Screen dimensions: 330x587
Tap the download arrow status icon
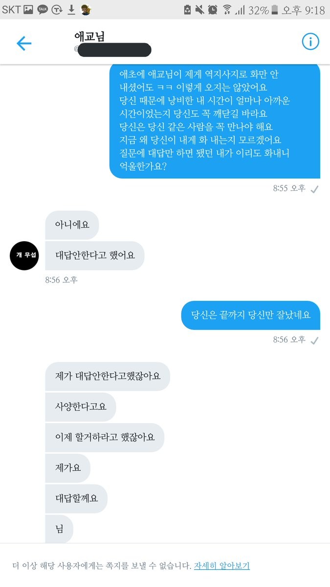tap(71, 9)
